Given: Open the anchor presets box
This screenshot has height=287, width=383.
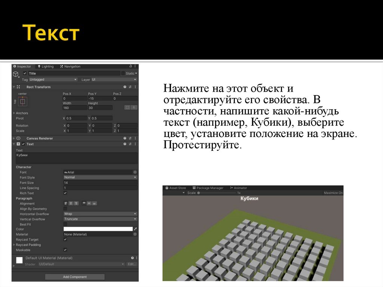Looking at the screenshot, I should click(22, 101).
